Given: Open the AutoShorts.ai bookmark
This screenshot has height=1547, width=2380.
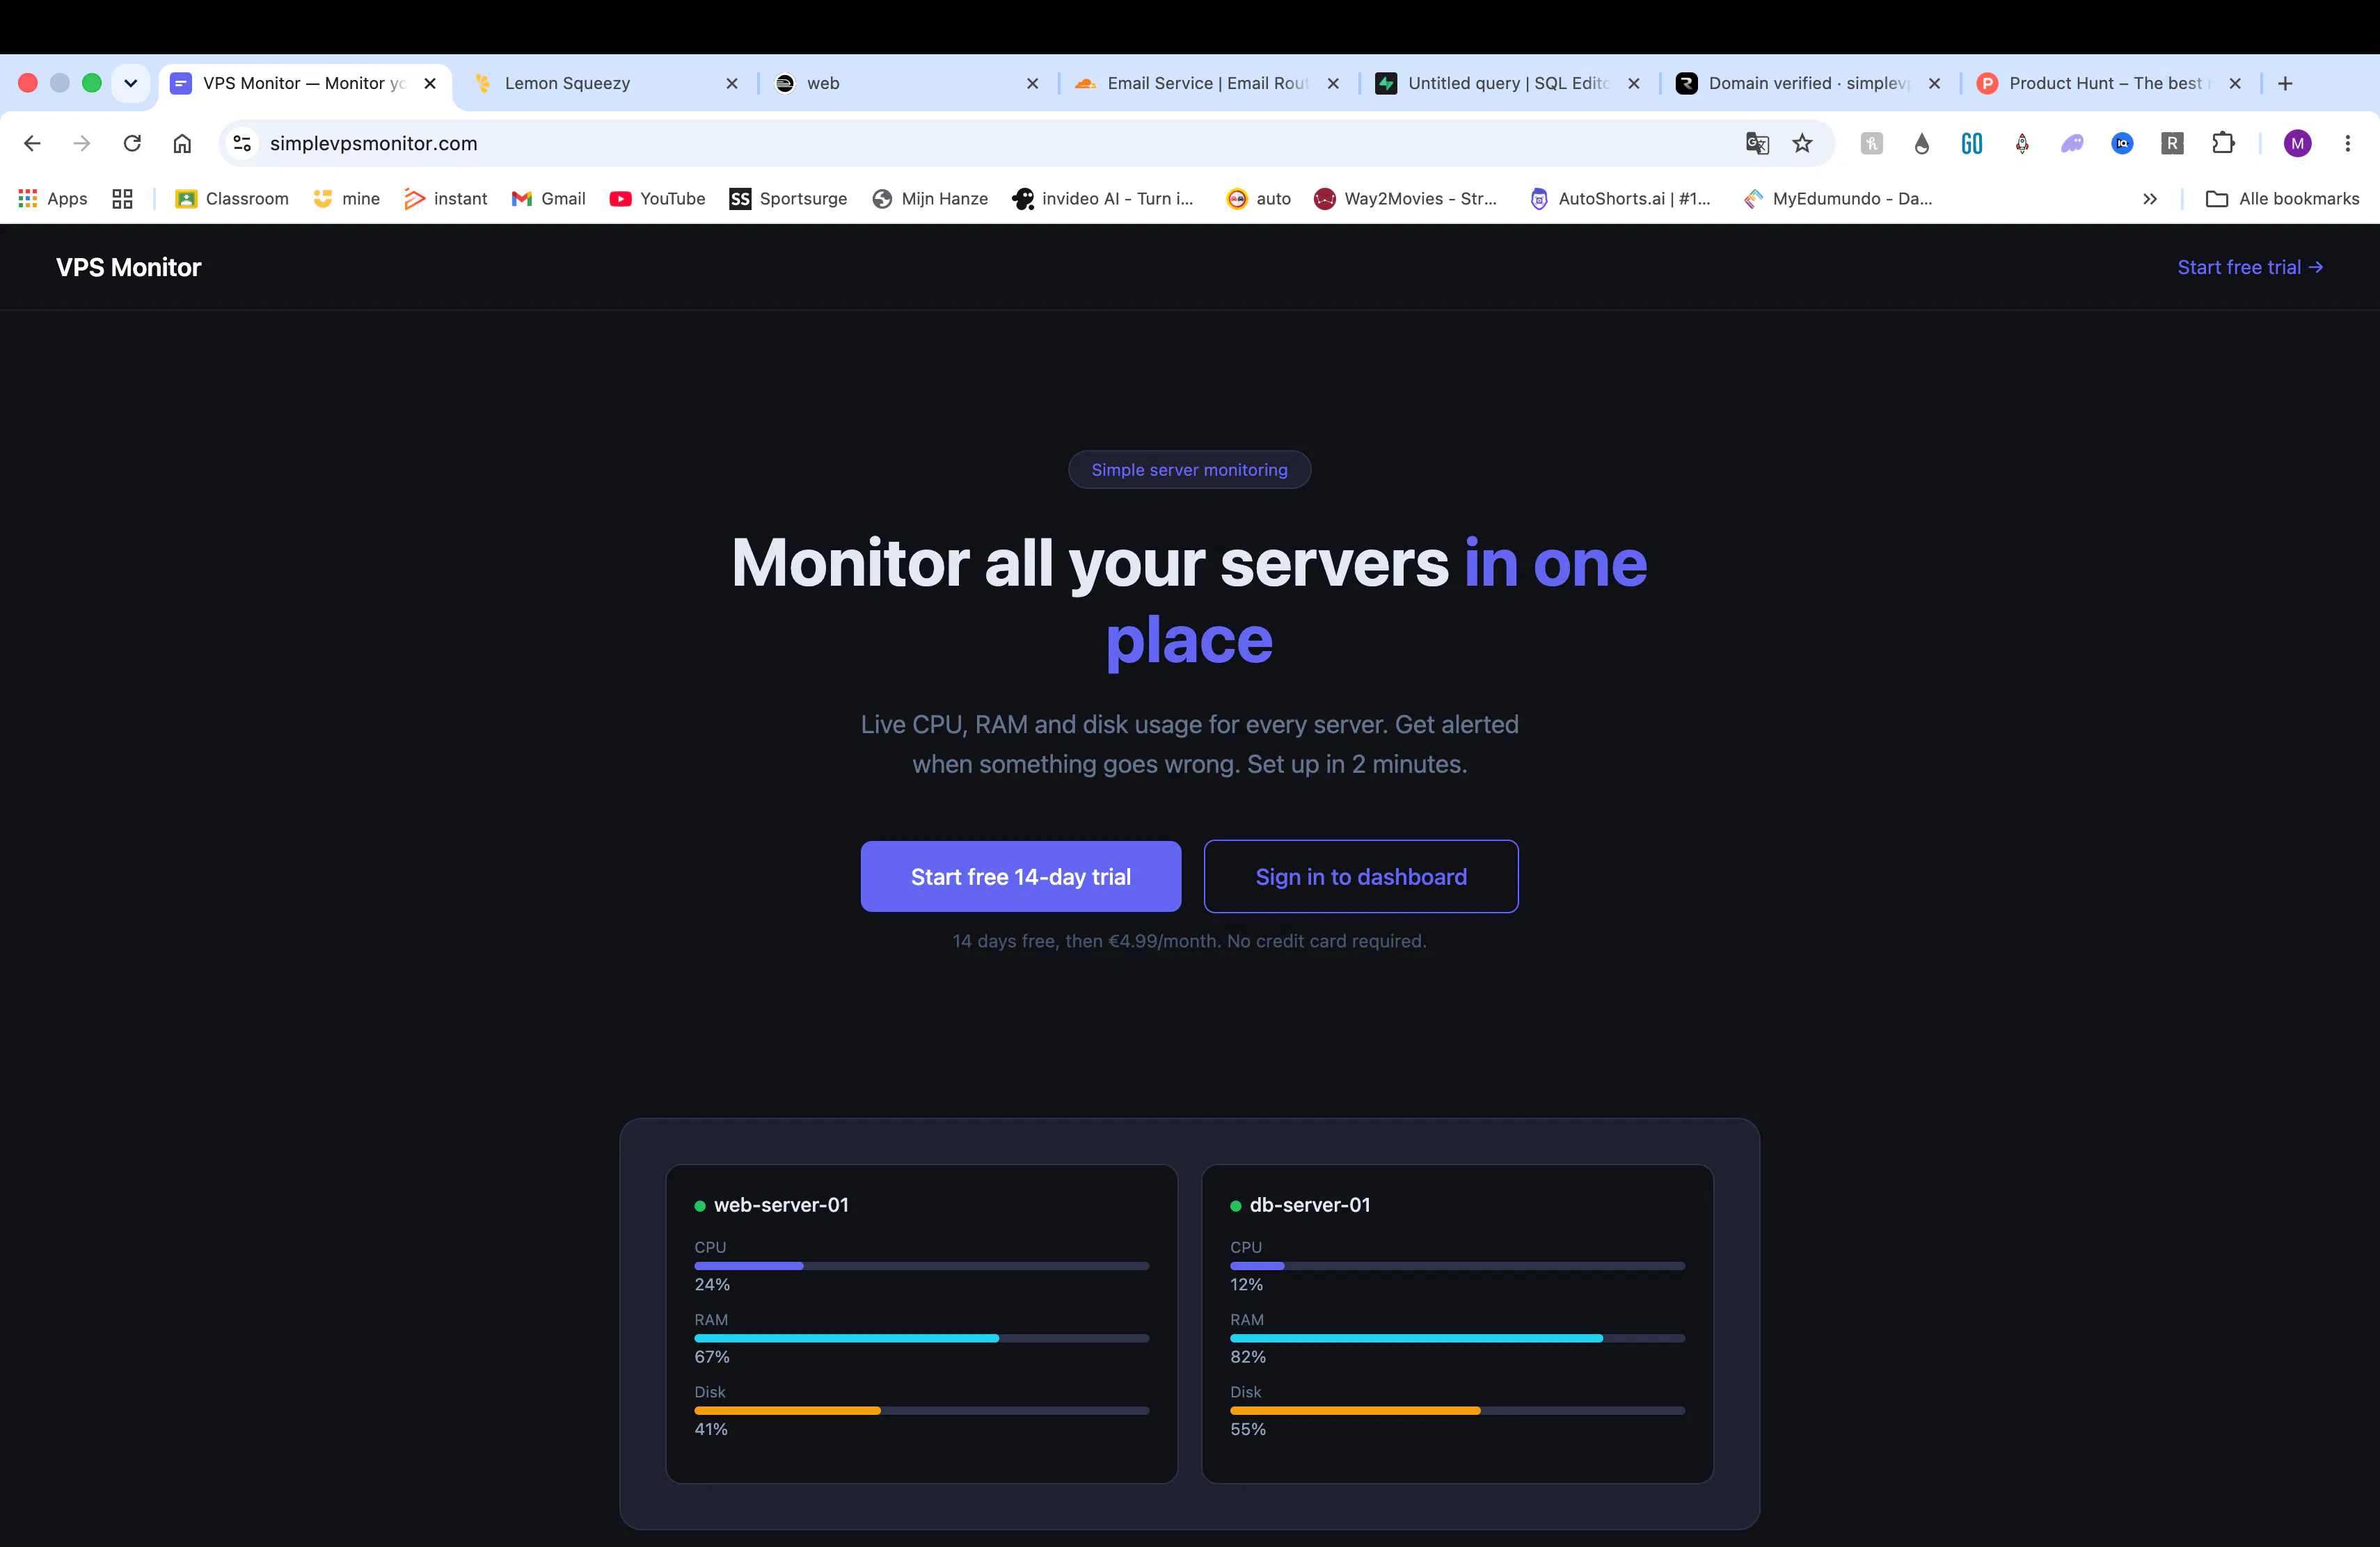Looking at the screenshot, I should click(x=1620, y=199).
